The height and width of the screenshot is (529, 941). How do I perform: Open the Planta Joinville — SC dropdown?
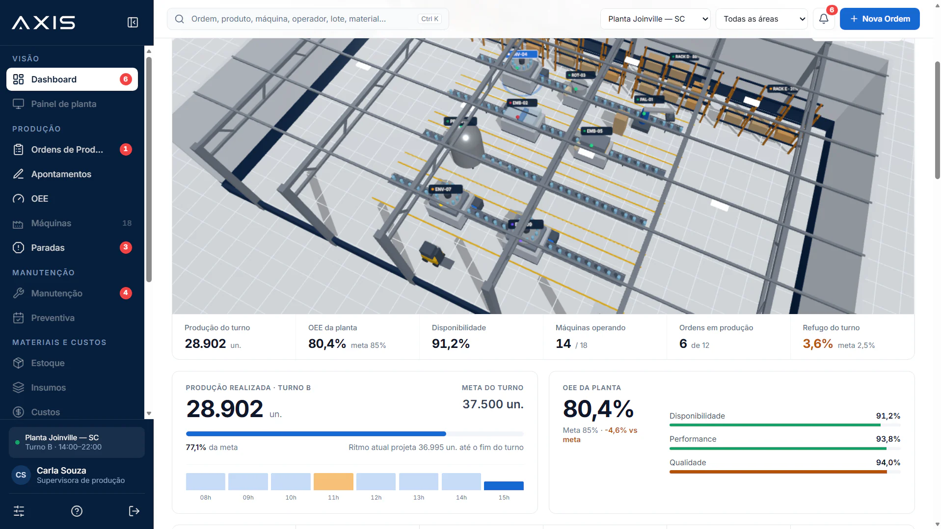click(655, 19)
